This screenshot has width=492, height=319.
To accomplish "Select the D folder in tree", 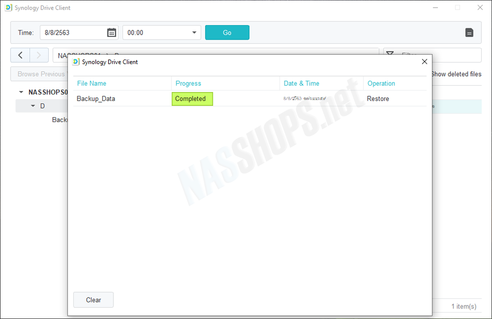I will 42,106.
